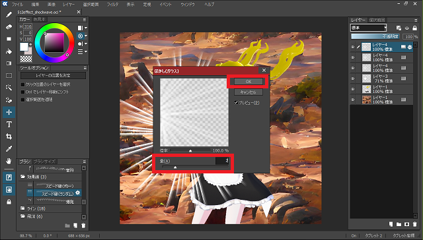Image resolution: width=423 pixels, height=240 pixels.
Task: Select the Hand pan tool
Action: click(x=9, y=161)
